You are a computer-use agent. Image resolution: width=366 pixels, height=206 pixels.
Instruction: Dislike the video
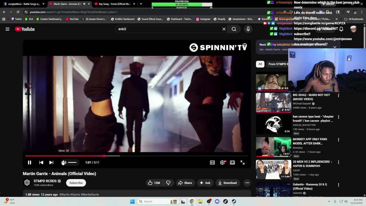coord(168,183)
